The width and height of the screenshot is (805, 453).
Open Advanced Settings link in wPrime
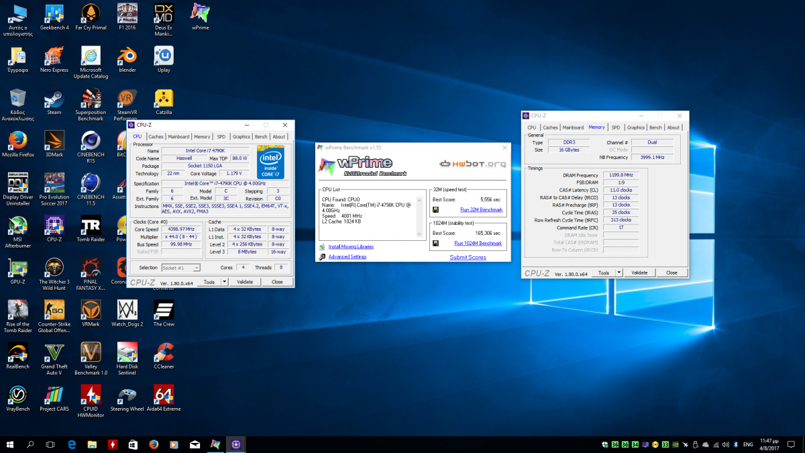coord(347,256)
